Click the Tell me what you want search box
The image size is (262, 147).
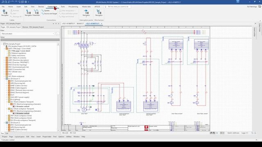tap(117, 7)
